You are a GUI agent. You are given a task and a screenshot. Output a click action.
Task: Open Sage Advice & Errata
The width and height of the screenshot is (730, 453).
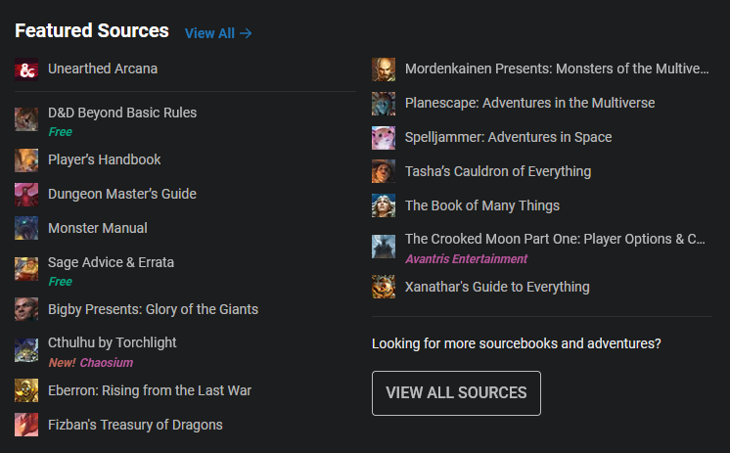[112, 262]
